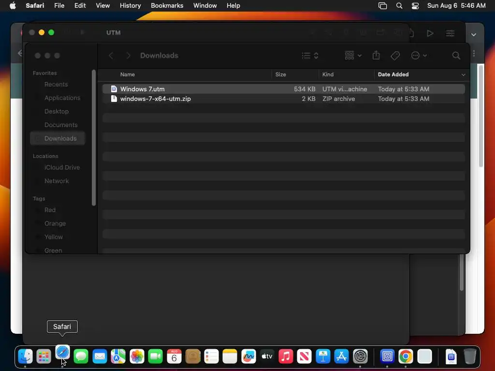Sort by Kind column header
The image size is (495, 371).
click(328, 74)
